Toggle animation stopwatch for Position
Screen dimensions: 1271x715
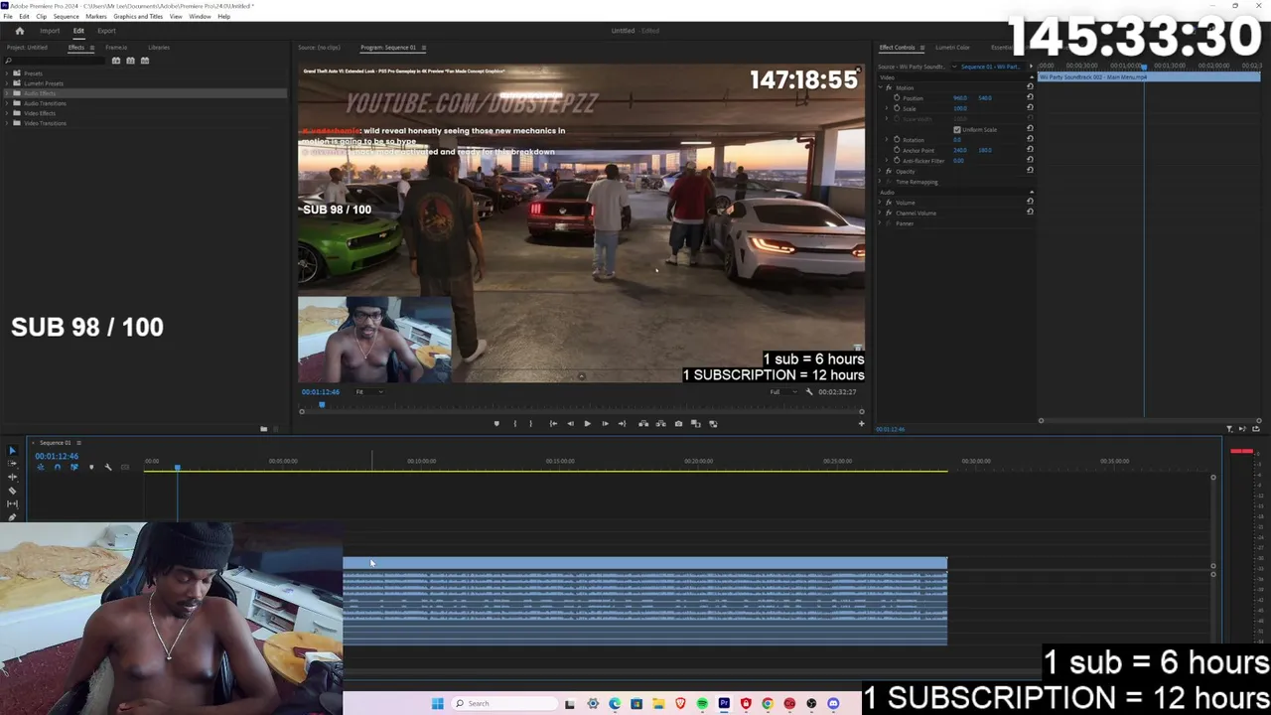tap(897, 98)
